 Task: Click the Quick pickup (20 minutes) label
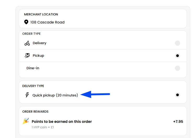(55, 95)
